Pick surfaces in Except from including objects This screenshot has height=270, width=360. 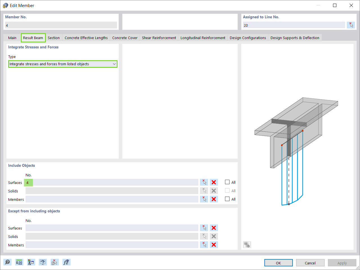click(x=204, y=228)
